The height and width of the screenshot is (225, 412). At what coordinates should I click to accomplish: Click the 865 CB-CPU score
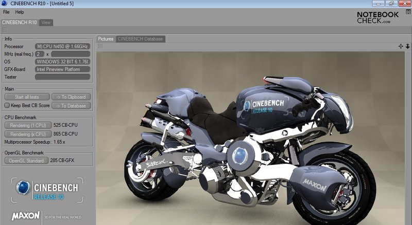tap(65, 134)
